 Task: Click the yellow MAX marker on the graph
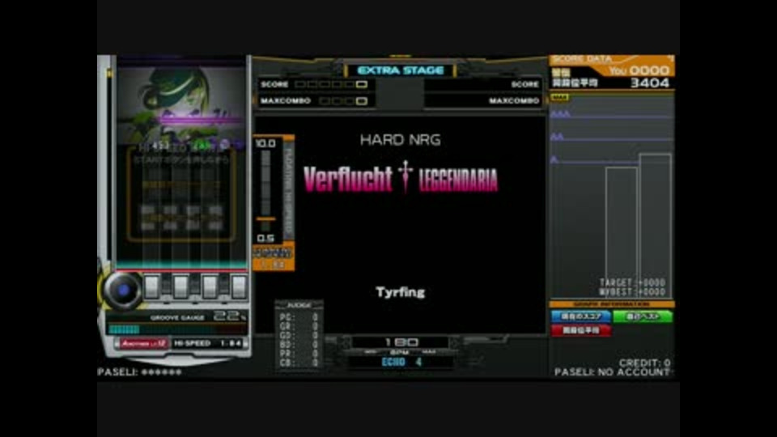pyautogui.click(x=559, y=98)
